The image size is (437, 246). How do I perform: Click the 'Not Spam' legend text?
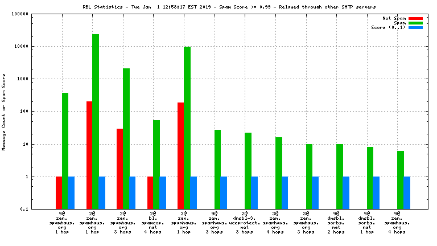394,18
